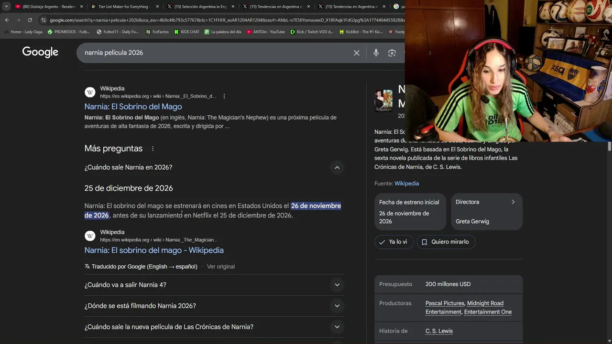Click Más preguntas heading
This screenshot has height=344, width=612.
[x=113, y=149]
